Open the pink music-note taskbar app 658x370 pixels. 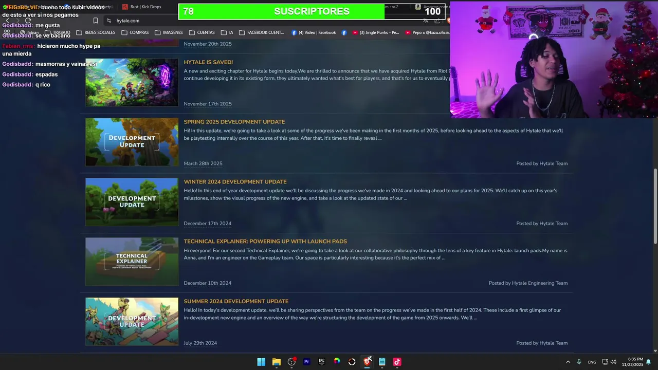point(397,362)
